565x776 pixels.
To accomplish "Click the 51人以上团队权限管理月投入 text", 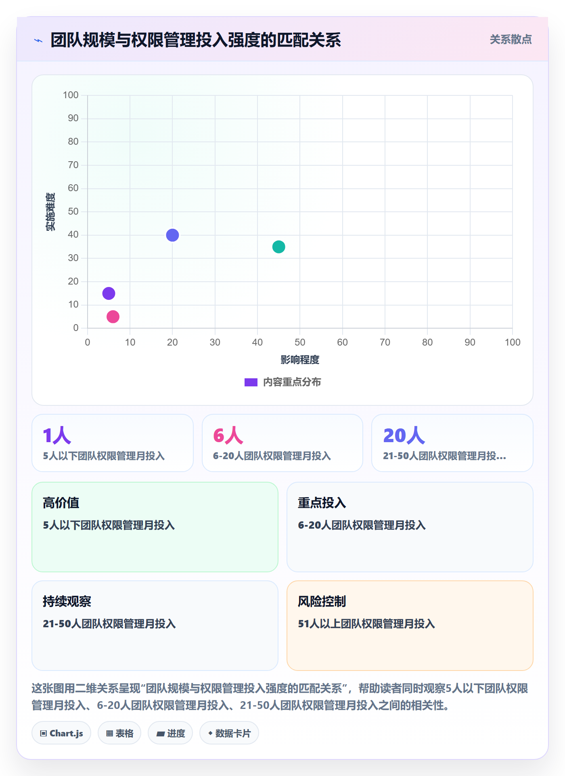I will pyautogui.click(x=366, y=624).
